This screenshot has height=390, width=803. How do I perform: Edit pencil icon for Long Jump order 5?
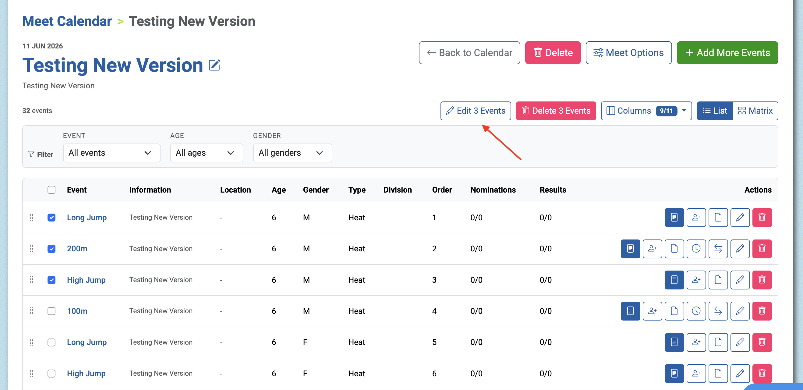740,342
